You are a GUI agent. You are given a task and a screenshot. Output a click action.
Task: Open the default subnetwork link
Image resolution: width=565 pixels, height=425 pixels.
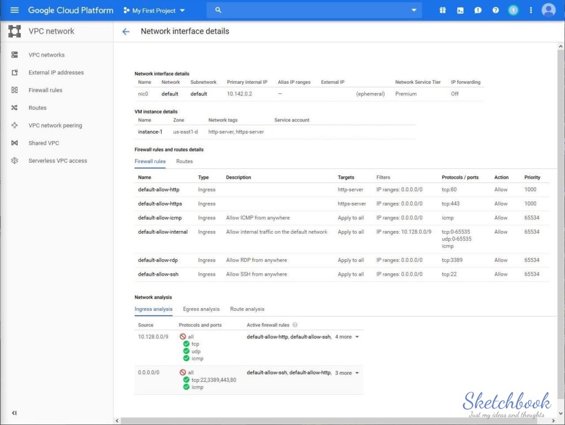199,94
